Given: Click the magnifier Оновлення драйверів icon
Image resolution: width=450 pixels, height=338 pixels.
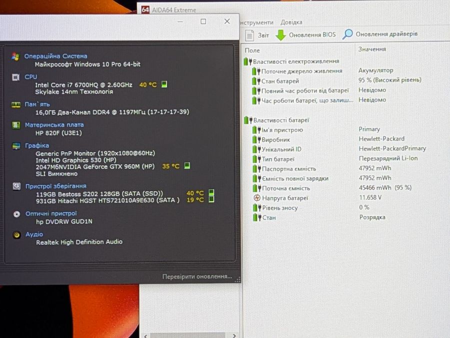Looking at the screenshot, I should coord(347,34).
